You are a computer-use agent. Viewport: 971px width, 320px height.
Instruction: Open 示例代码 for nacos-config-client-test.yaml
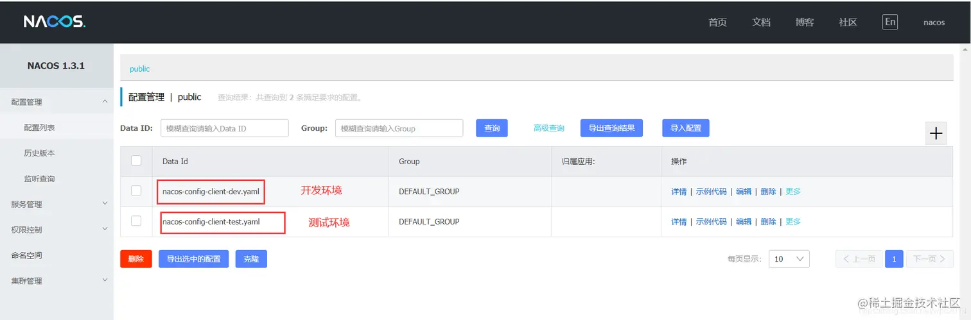point(712,222)
